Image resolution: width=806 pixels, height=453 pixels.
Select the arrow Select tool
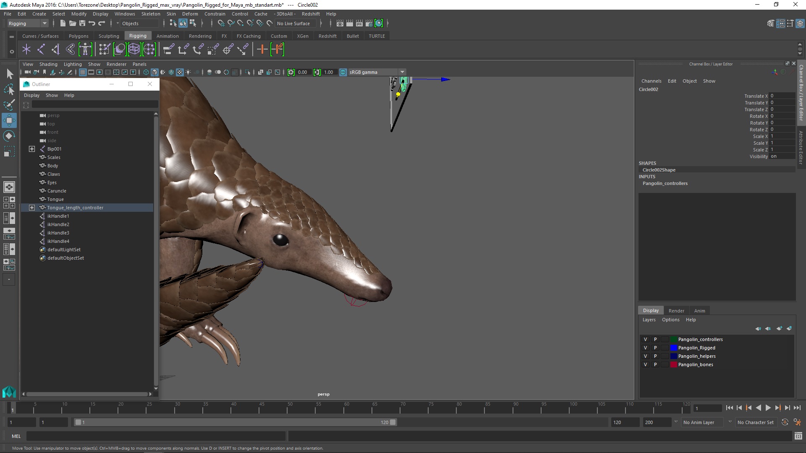[9, 74]
